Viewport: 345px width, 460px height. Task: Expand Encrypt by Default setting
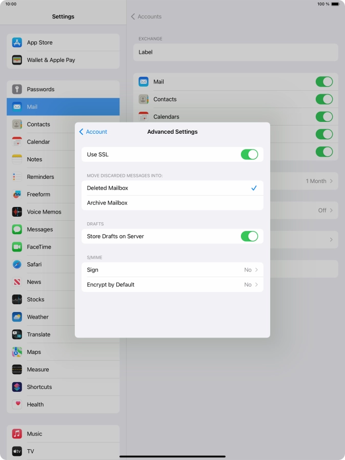tap(172, 284)
